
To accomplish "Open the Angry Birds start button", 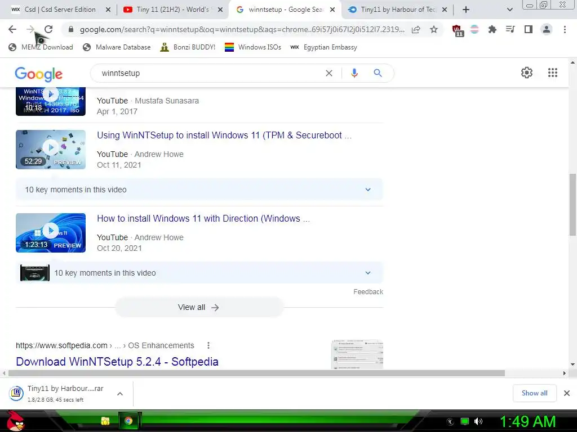I will [x=15, y=421].
